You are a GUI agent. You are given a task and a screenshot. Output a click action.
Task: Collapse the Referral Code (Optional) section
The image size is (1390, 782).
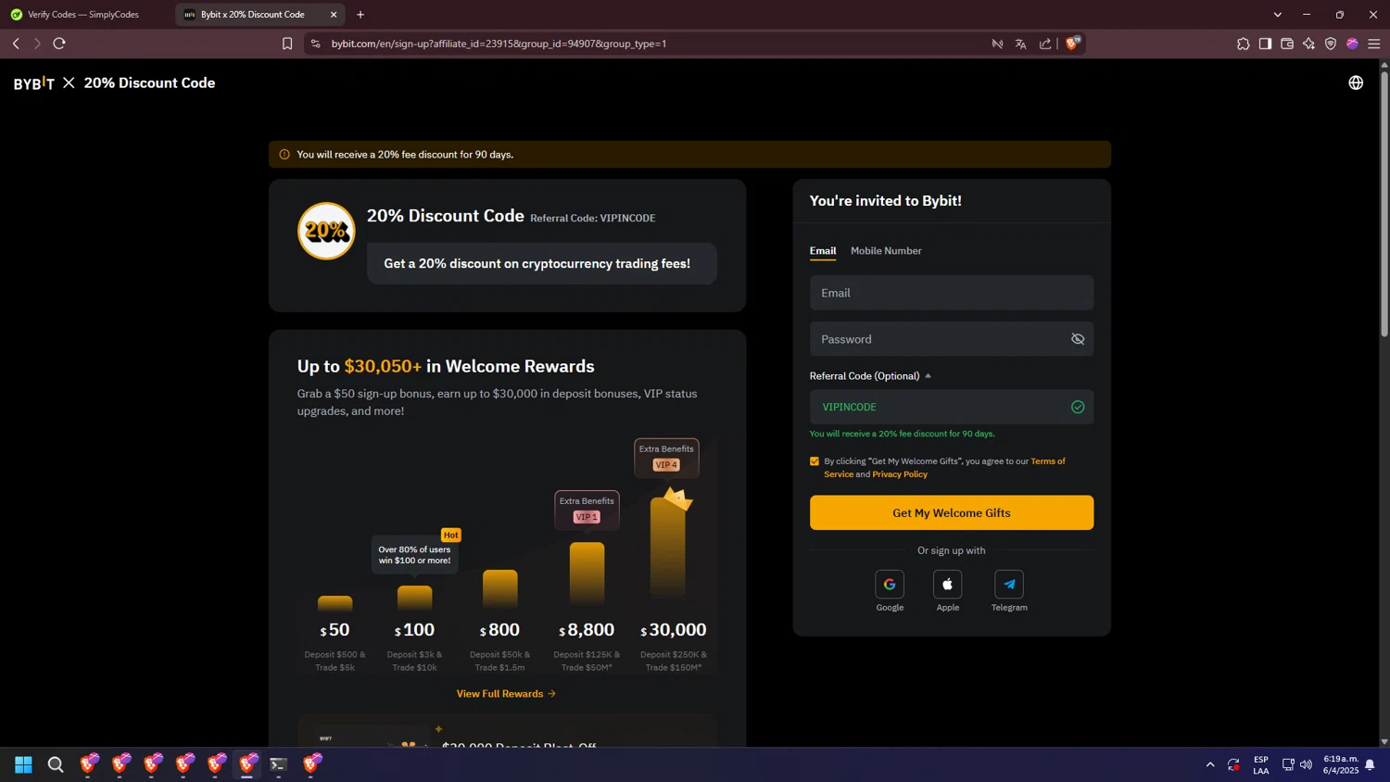(x=870, y=376)
